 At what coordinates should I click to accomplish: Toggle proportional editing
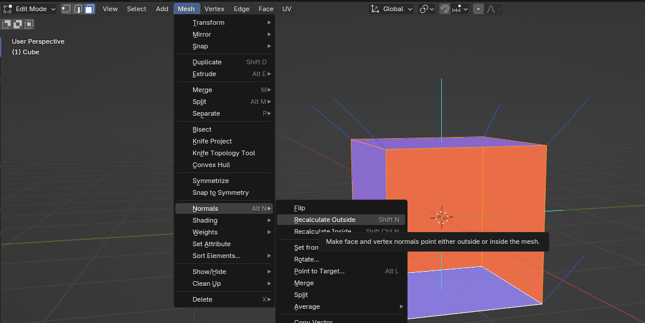pos(478,9)
